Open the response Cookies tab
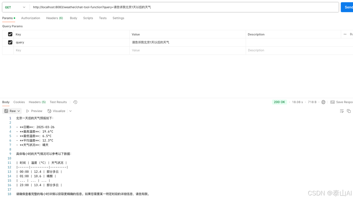Viewport: 353px width, 199px height. [x=19, y=102]
